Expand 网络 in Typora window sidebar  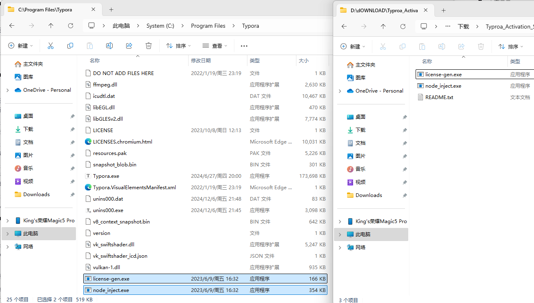[8, 247]
